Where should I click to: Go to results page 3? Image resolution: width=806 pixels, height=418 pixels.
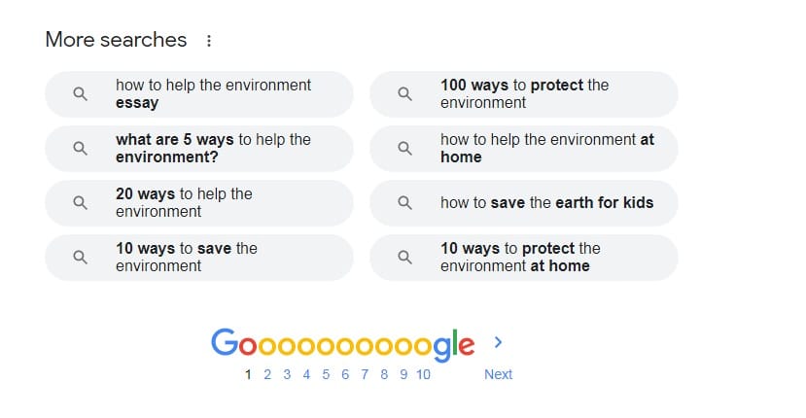pos(287,374)
